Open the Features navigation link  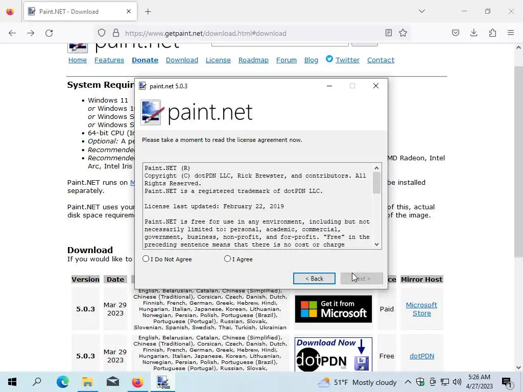pos(109,60)
